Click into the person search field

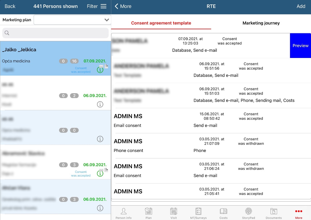(56, 33)
